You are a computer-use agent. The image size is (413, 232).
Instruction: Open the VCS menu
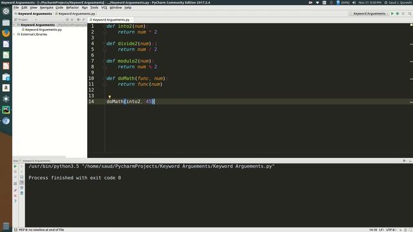pos(104,8)
